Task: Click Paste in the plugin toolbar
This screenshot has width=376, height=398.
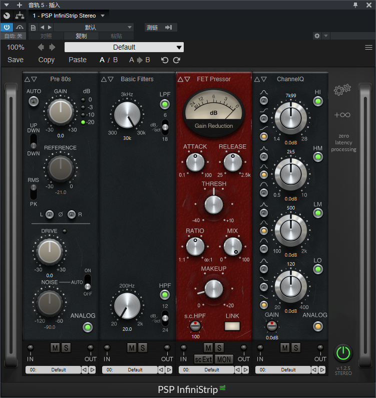Action: 78,60
